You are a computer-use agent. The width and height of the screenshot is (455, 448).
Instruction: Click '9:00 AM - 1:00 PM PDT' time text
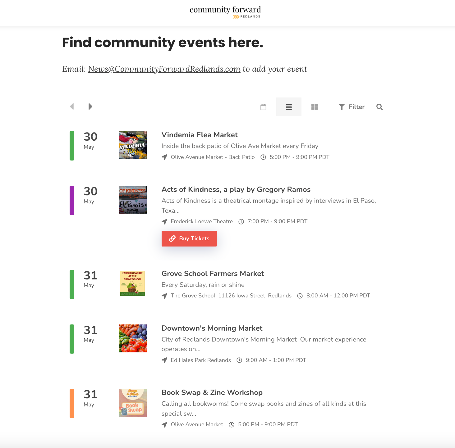click(x=276, y=360)
